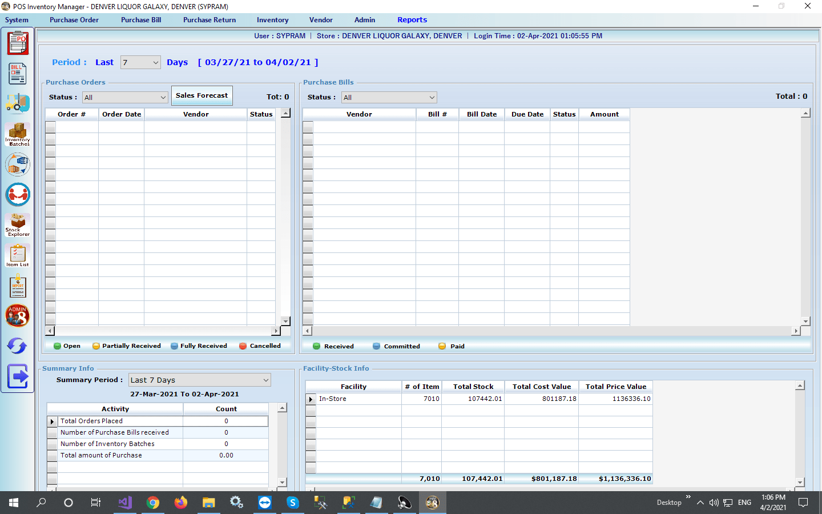Open the Reports menu

pyautogui.click(x=412, y=20)
